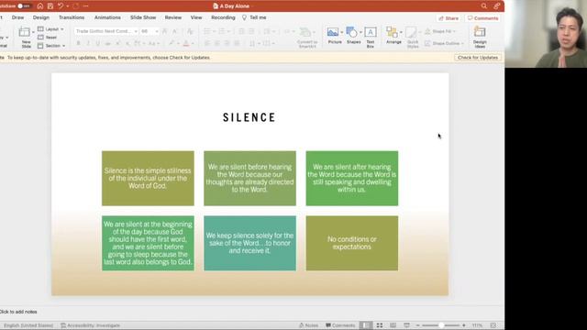Open the Slide Show tab

[143, 17]
